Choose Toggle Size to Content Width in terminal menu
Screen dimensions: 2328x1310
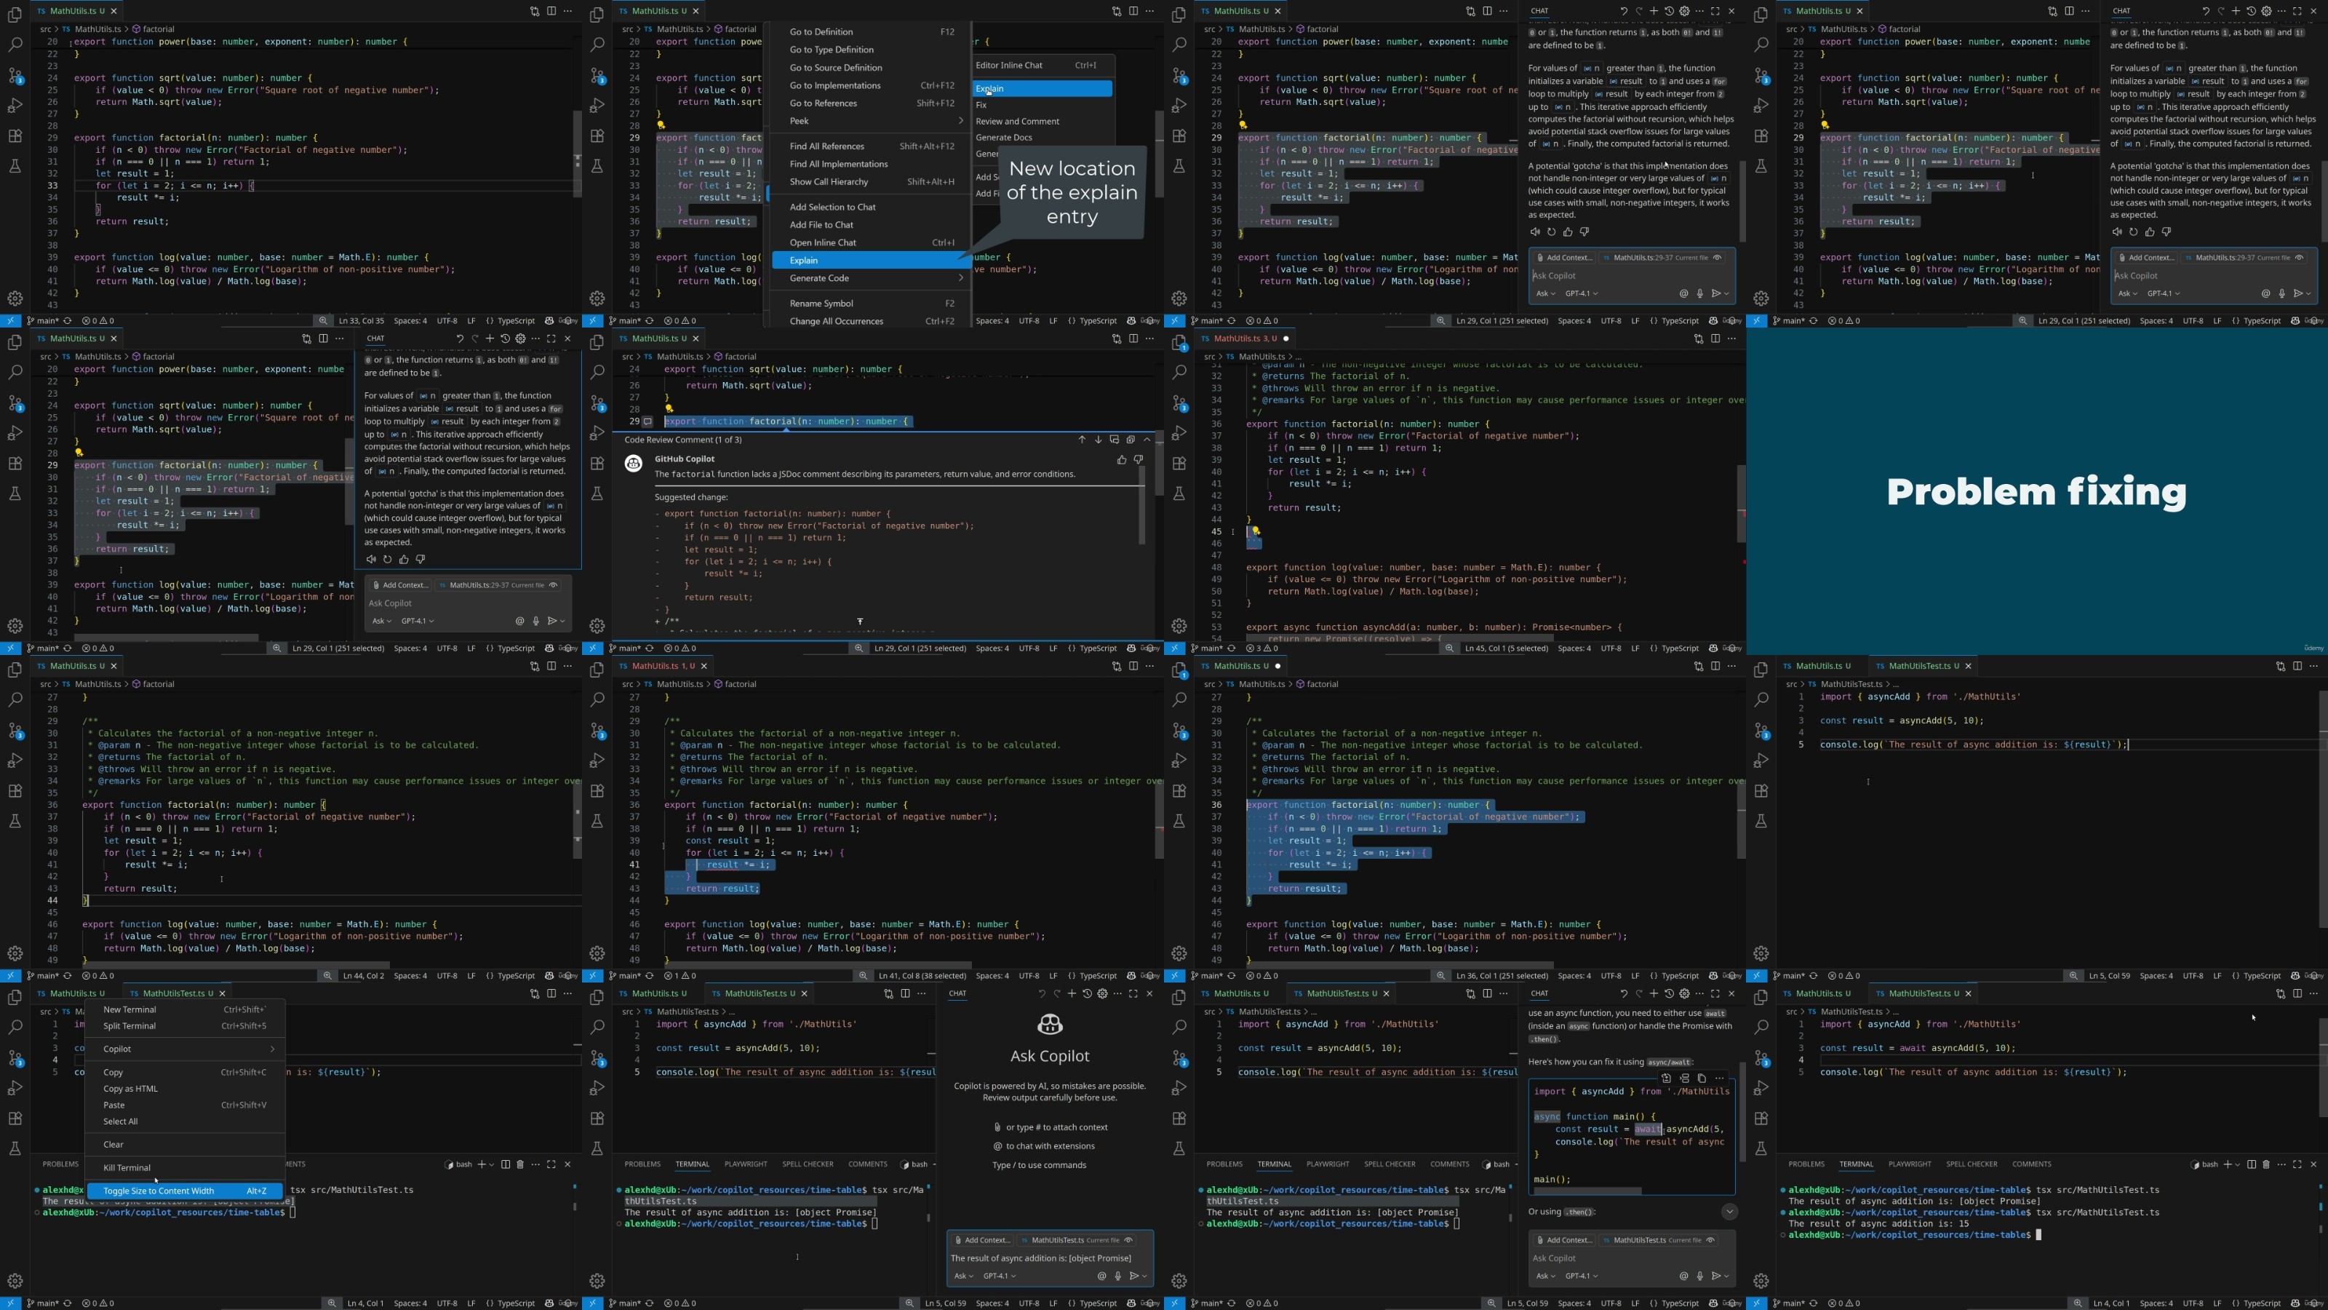tap(184, 1191)
